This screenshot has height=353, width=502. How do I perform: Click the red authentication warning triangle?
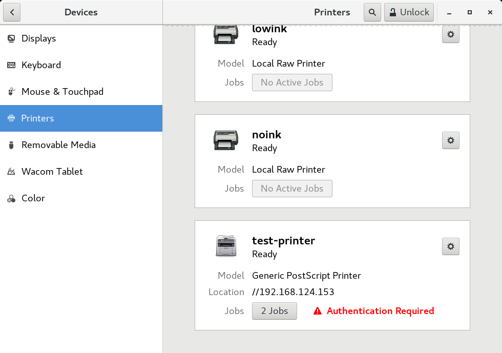coord(317,310)
